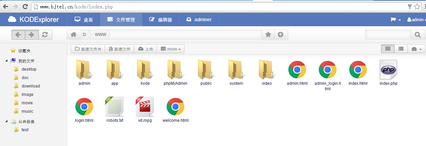
Task: Open the kode folder icon
Action: tap(145, 70)
